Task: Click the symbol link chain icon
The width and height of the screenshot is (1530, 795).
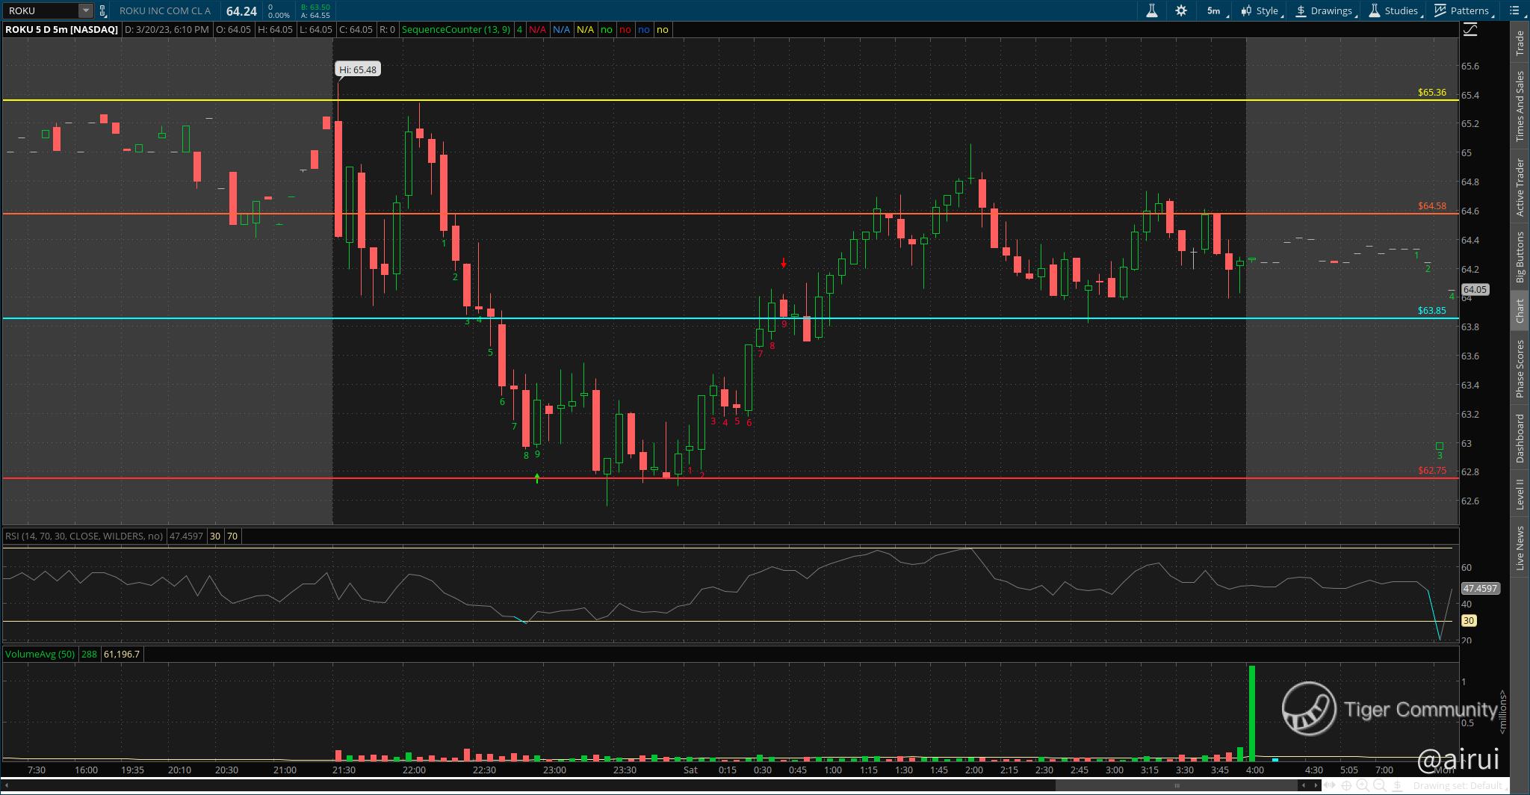Action: (102, 11)
